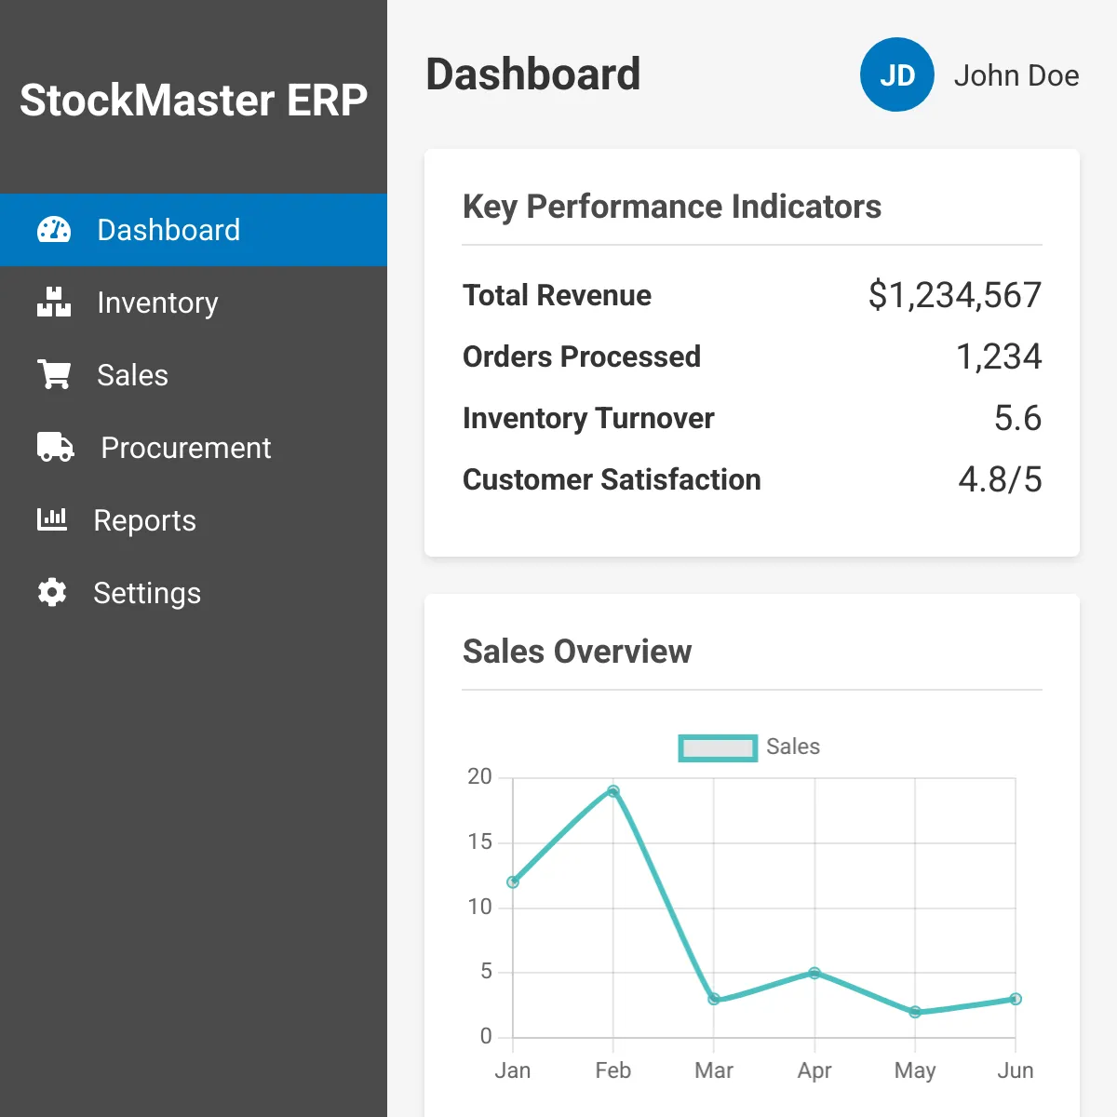Click the Inventory boxes icon
The image size is (1117, 1117).
point(54,303)
